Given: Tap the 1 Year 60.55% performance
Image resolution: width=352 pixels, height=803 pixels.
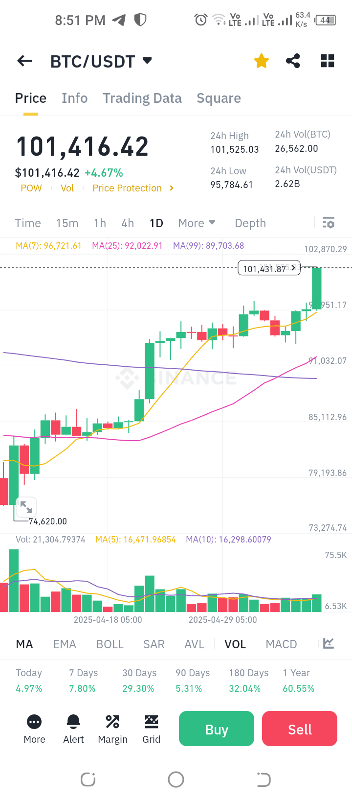Looking at the screenshot, I should (x=299, y=681).
